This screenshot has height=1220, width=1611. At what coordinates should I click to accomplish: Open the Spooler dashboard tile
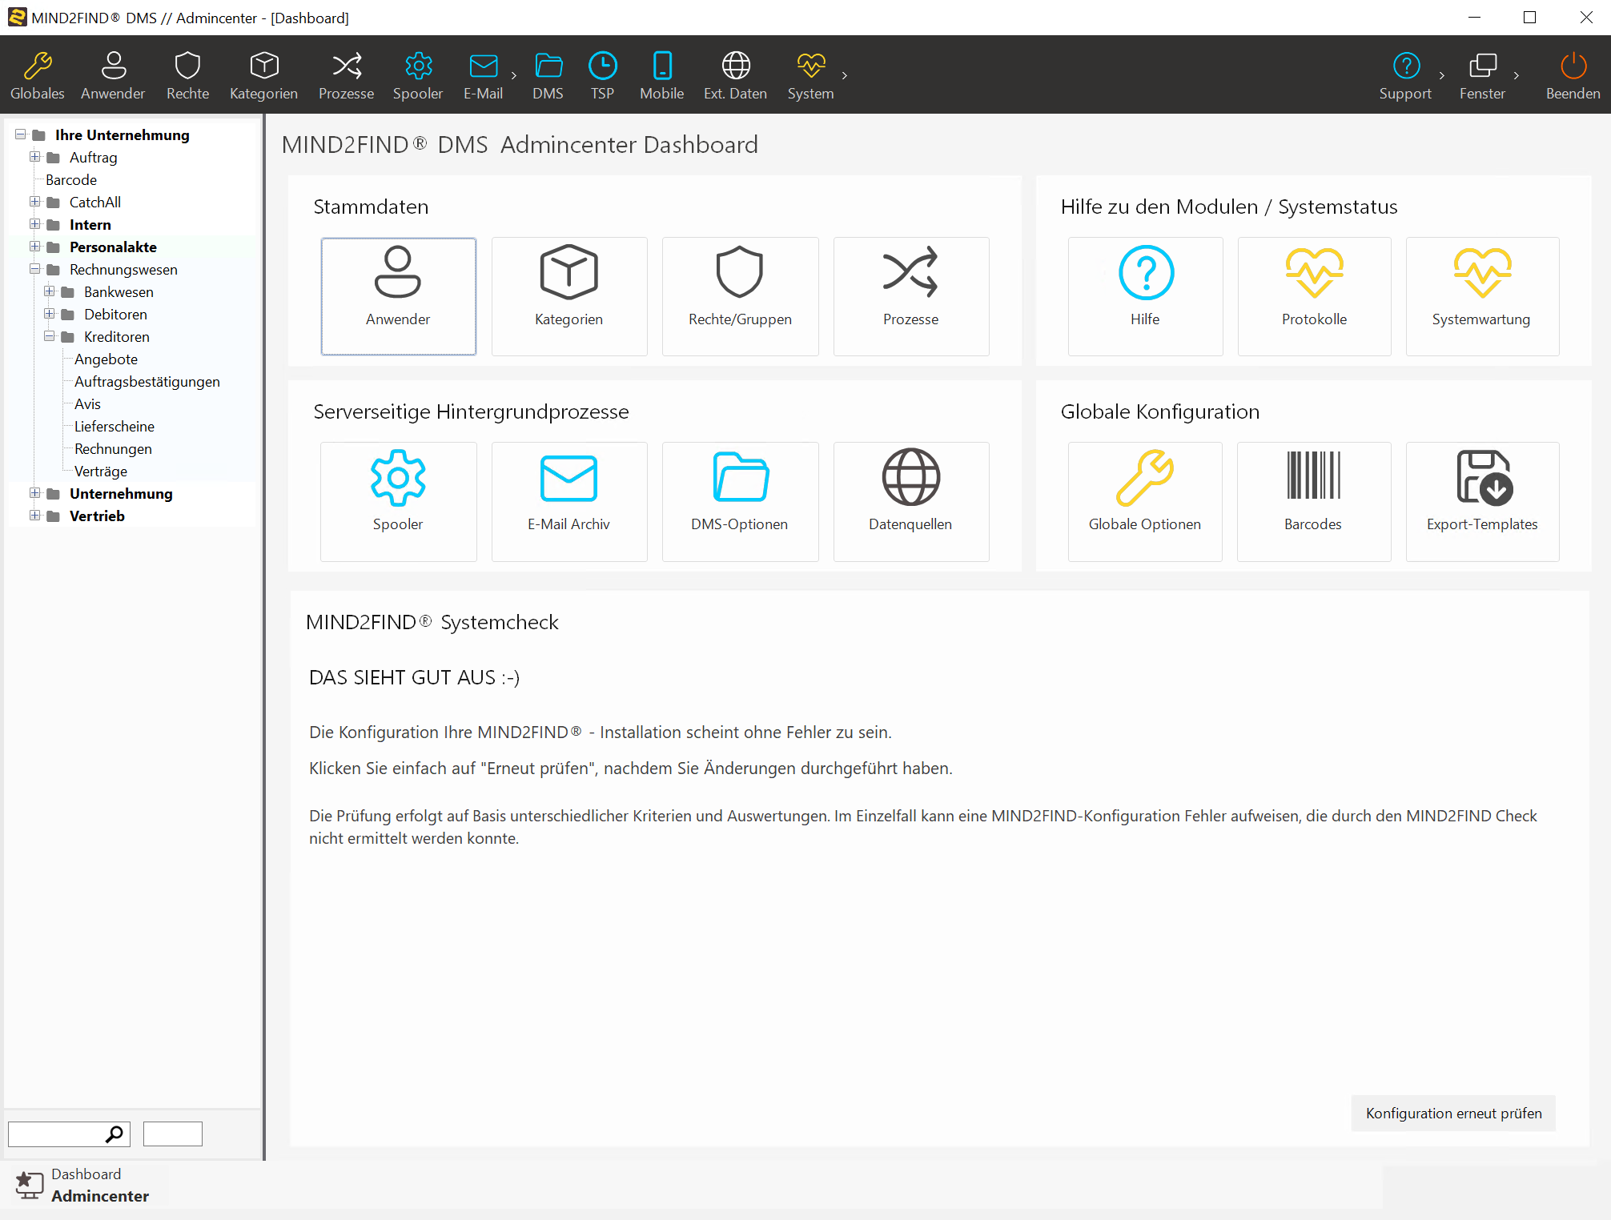pyautogui.click(x=398, y=501)
